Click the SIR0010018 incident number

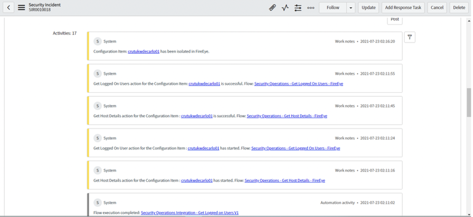(x=39, y=10)
